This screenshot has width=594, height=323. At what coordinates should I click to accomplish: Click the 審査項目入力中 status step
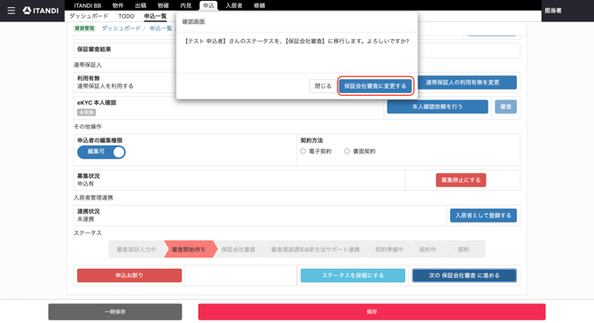tap(137, 249)
